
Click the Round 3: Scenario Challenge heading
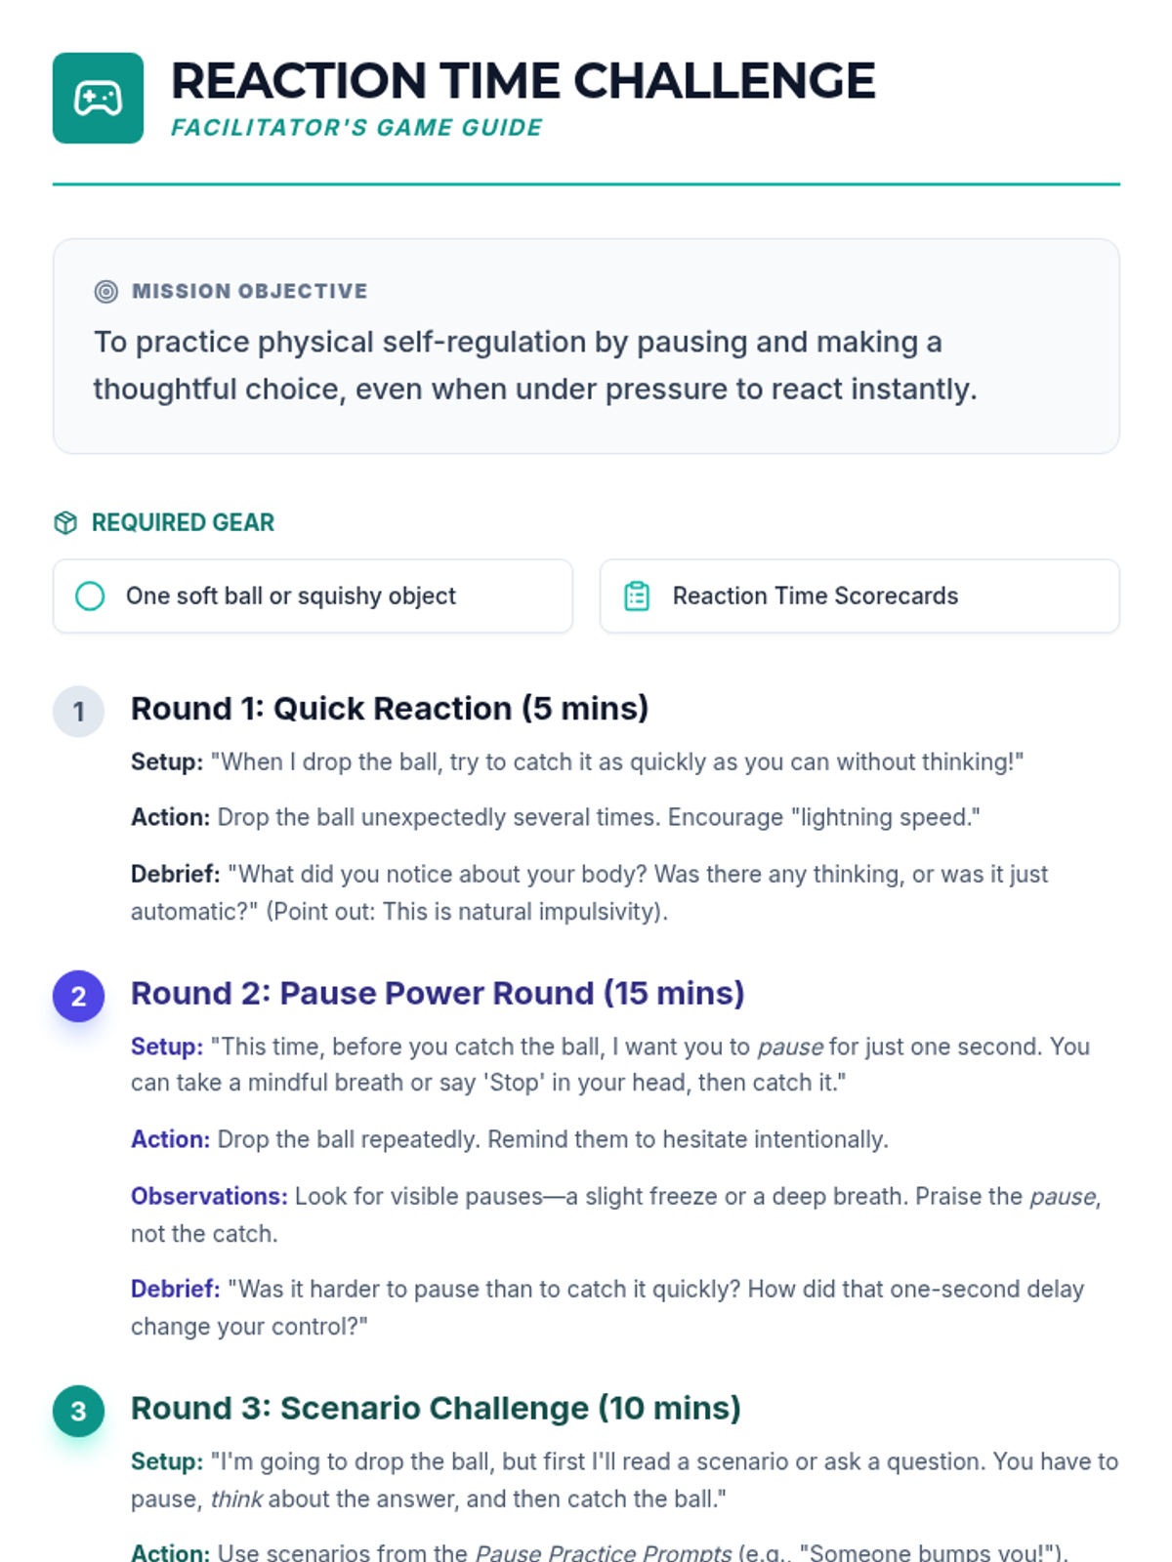436,1408
